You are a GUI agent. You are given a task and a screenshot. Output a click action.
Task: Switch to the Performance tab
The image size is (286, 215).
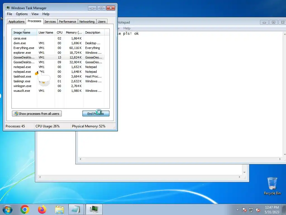(67, 22)
